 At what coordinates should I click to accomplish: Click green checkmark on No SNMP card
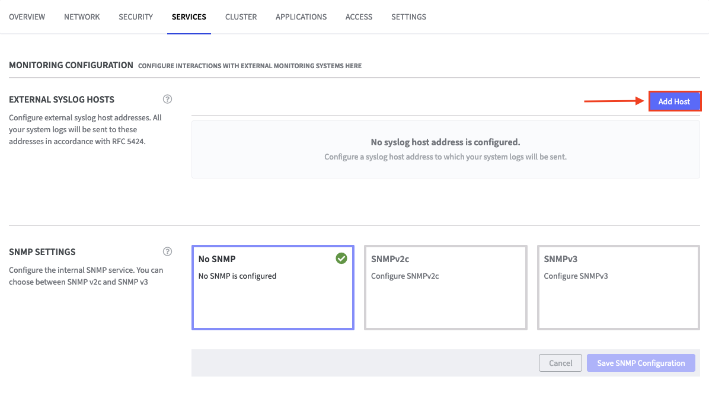[341, 259]
